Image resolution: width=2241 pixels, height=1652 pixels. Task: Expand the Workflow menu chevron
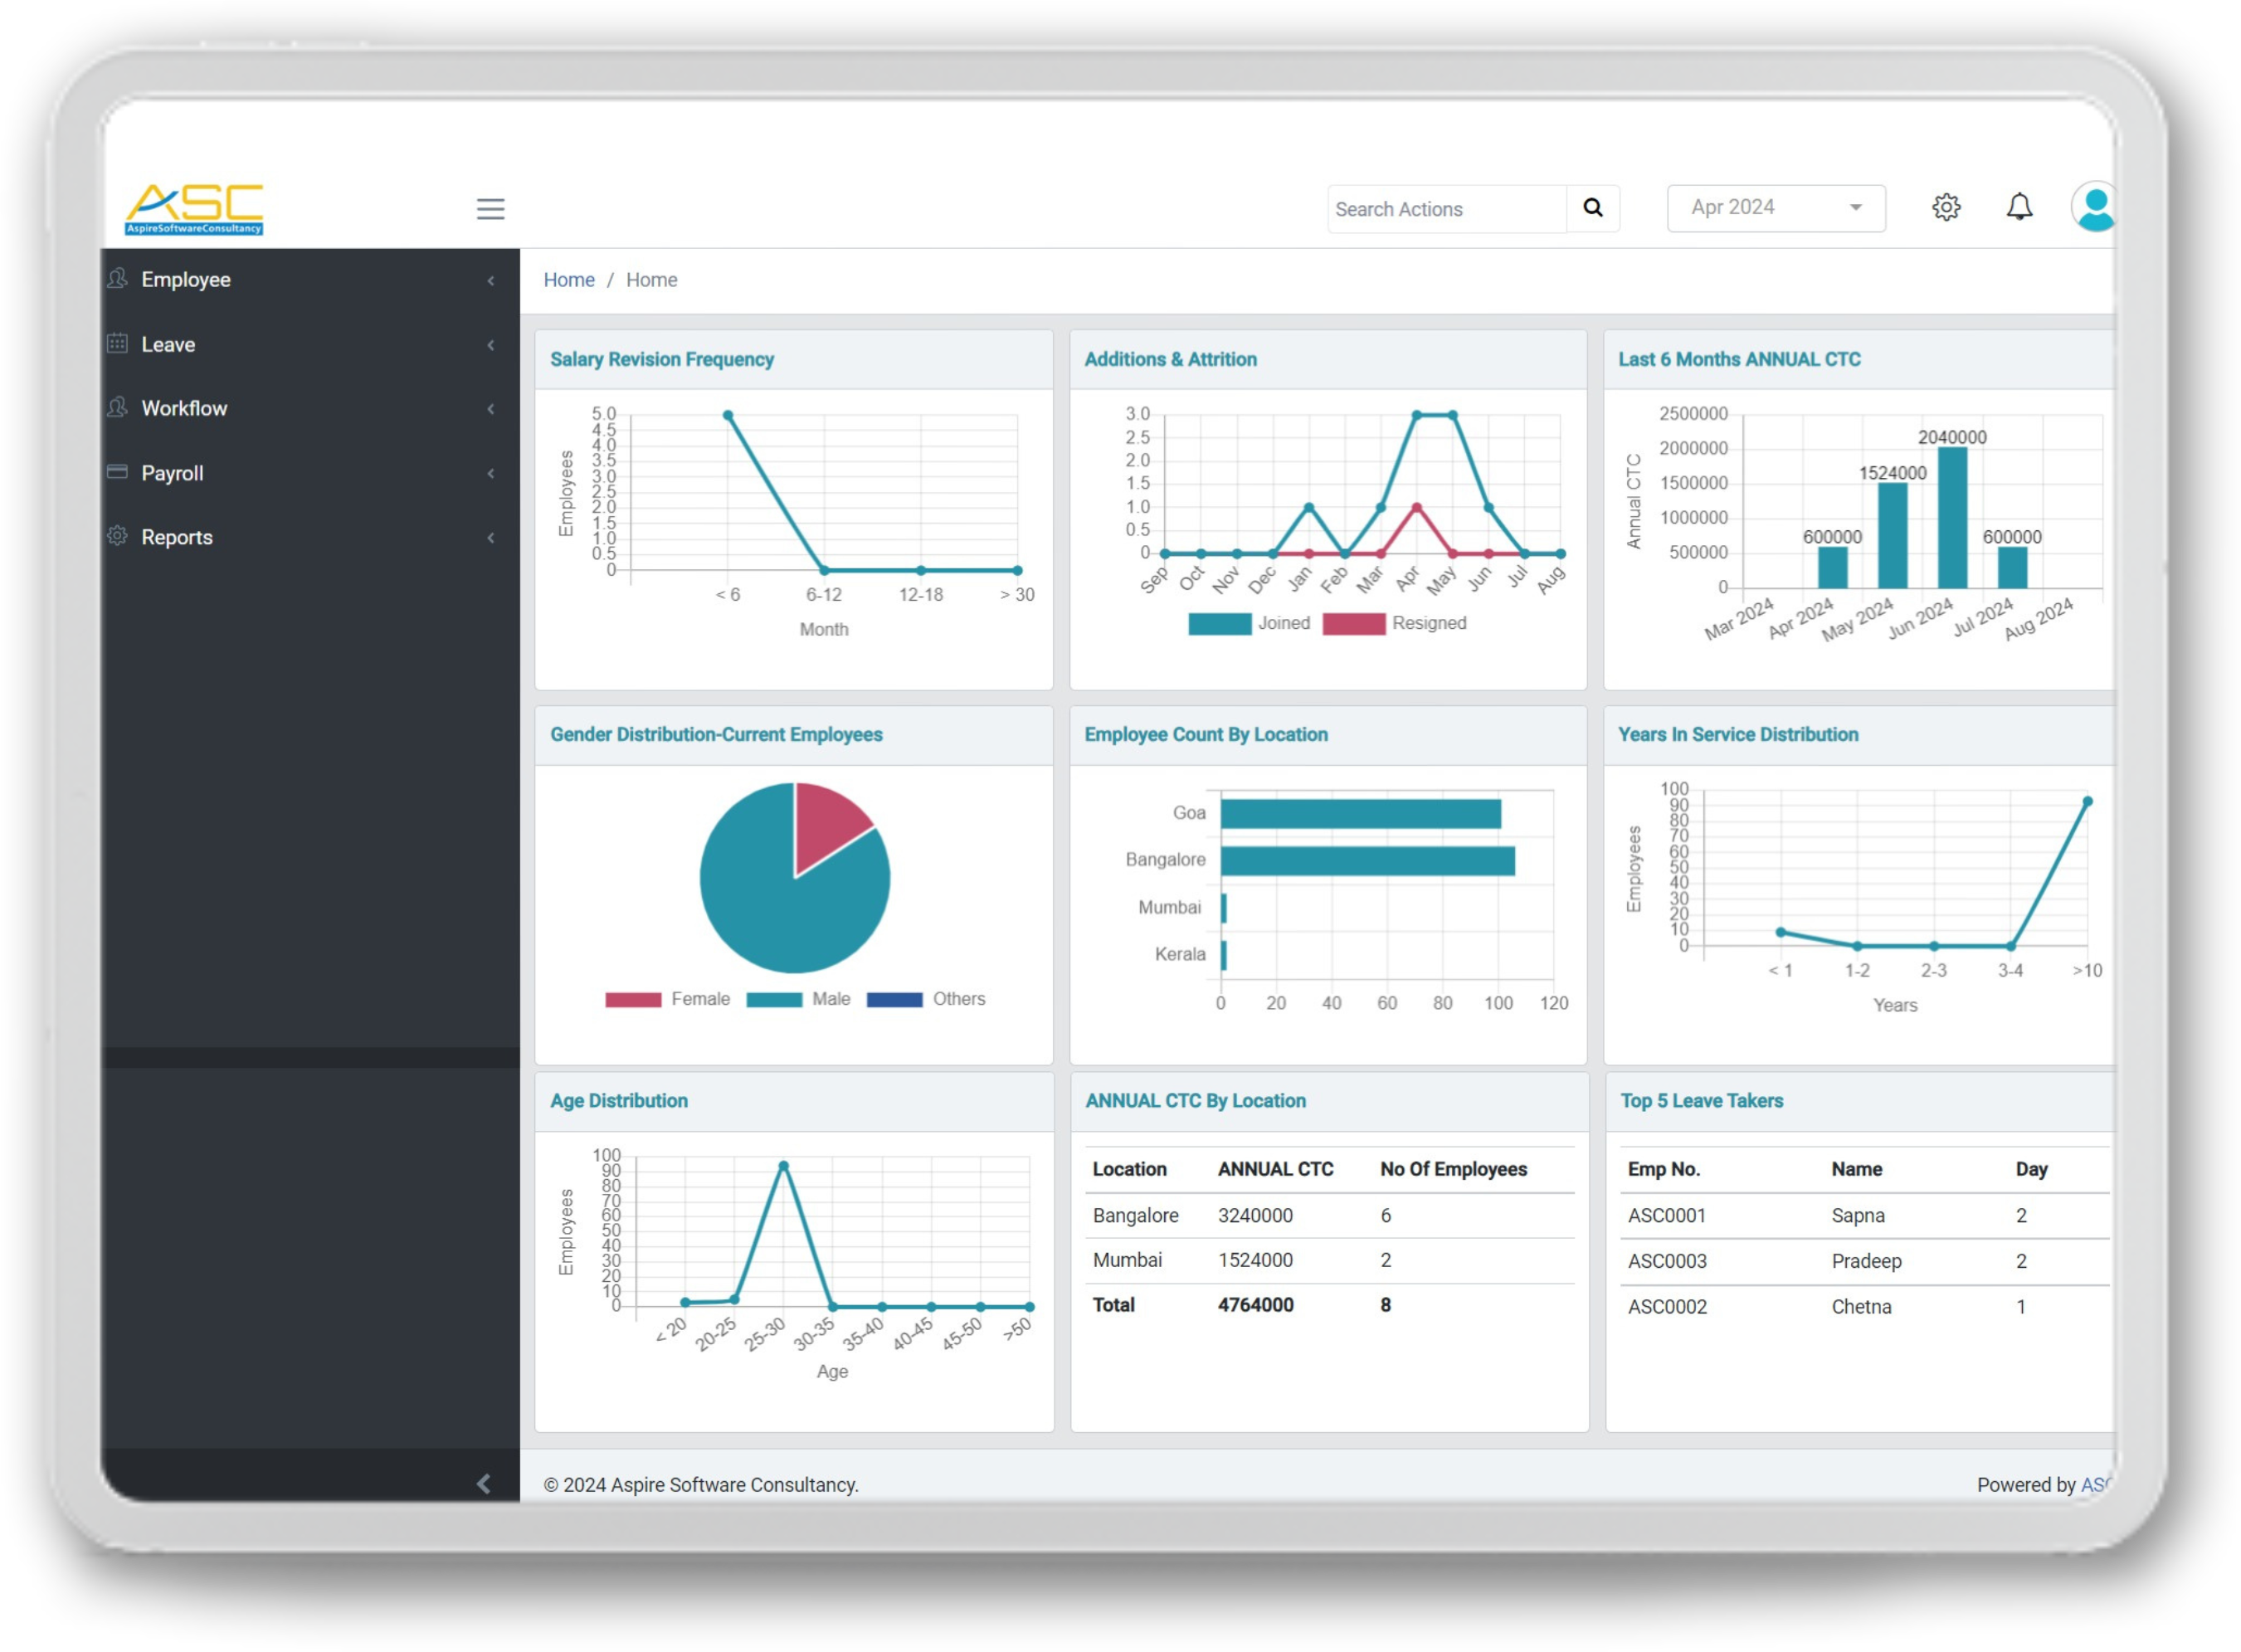(x=491, y=409)
